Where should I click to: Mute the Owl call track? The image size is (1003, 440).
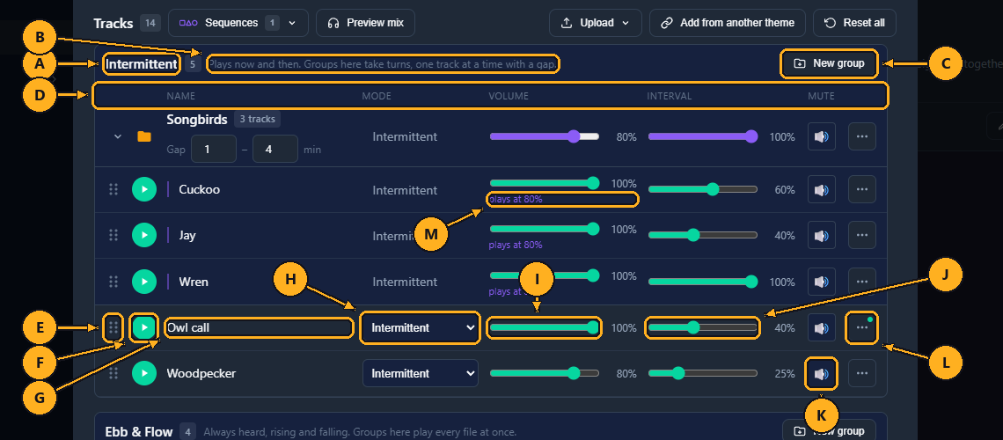[x=822, y=327]
